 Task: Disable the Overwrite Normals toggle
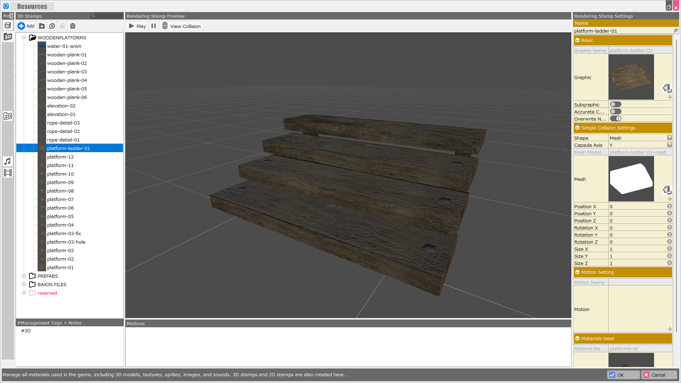(616, 118)
